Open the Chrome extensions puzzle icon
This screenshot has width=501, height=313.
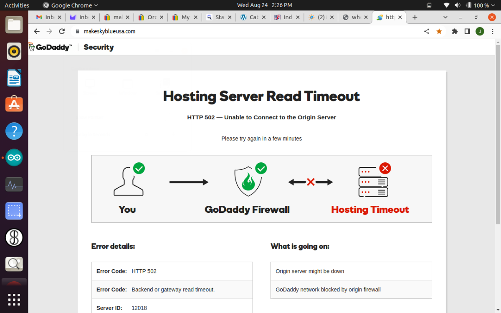(x=455, y=31)
